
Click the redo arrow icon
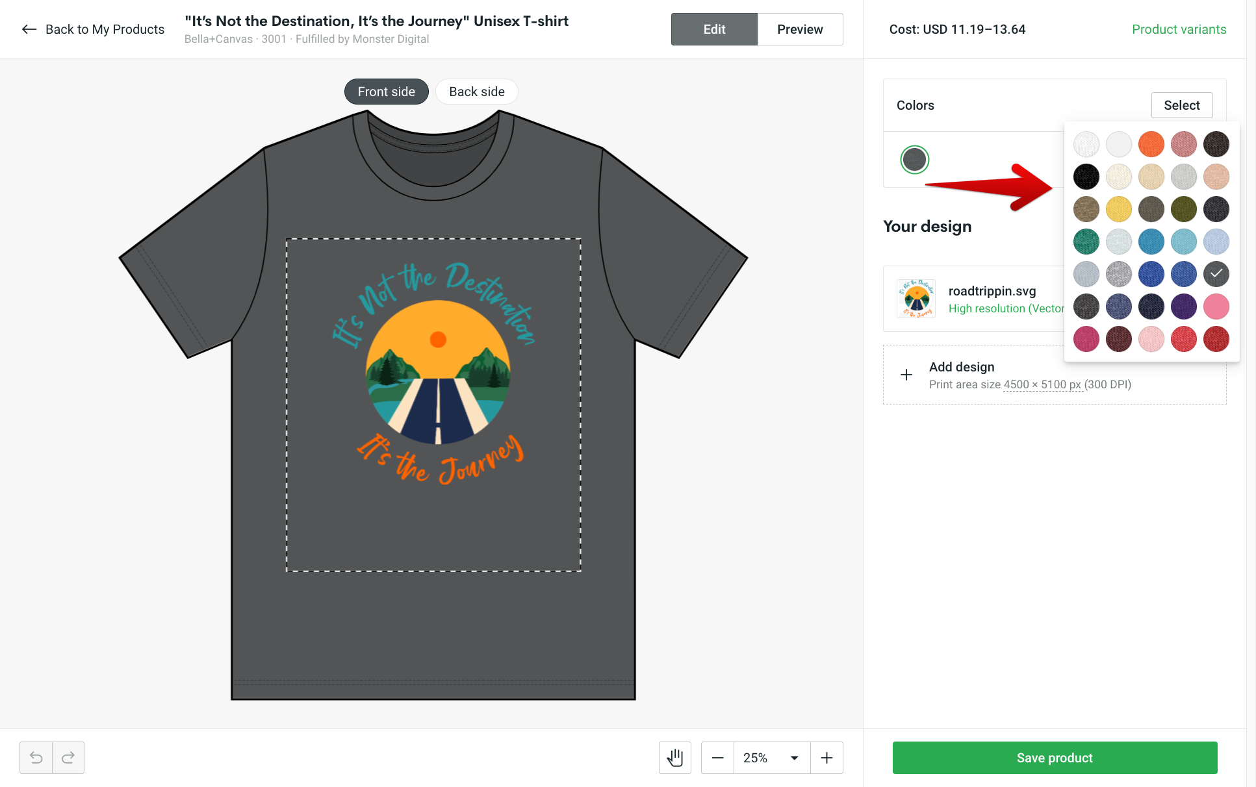point(68,757)
